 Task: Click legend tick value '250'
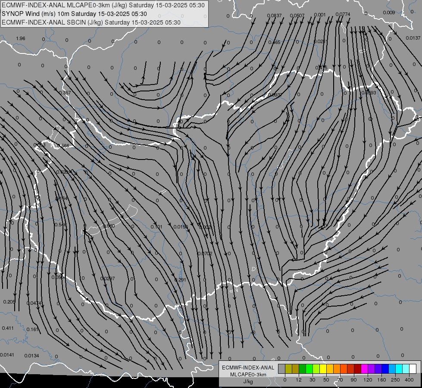[x=395, y=380]
